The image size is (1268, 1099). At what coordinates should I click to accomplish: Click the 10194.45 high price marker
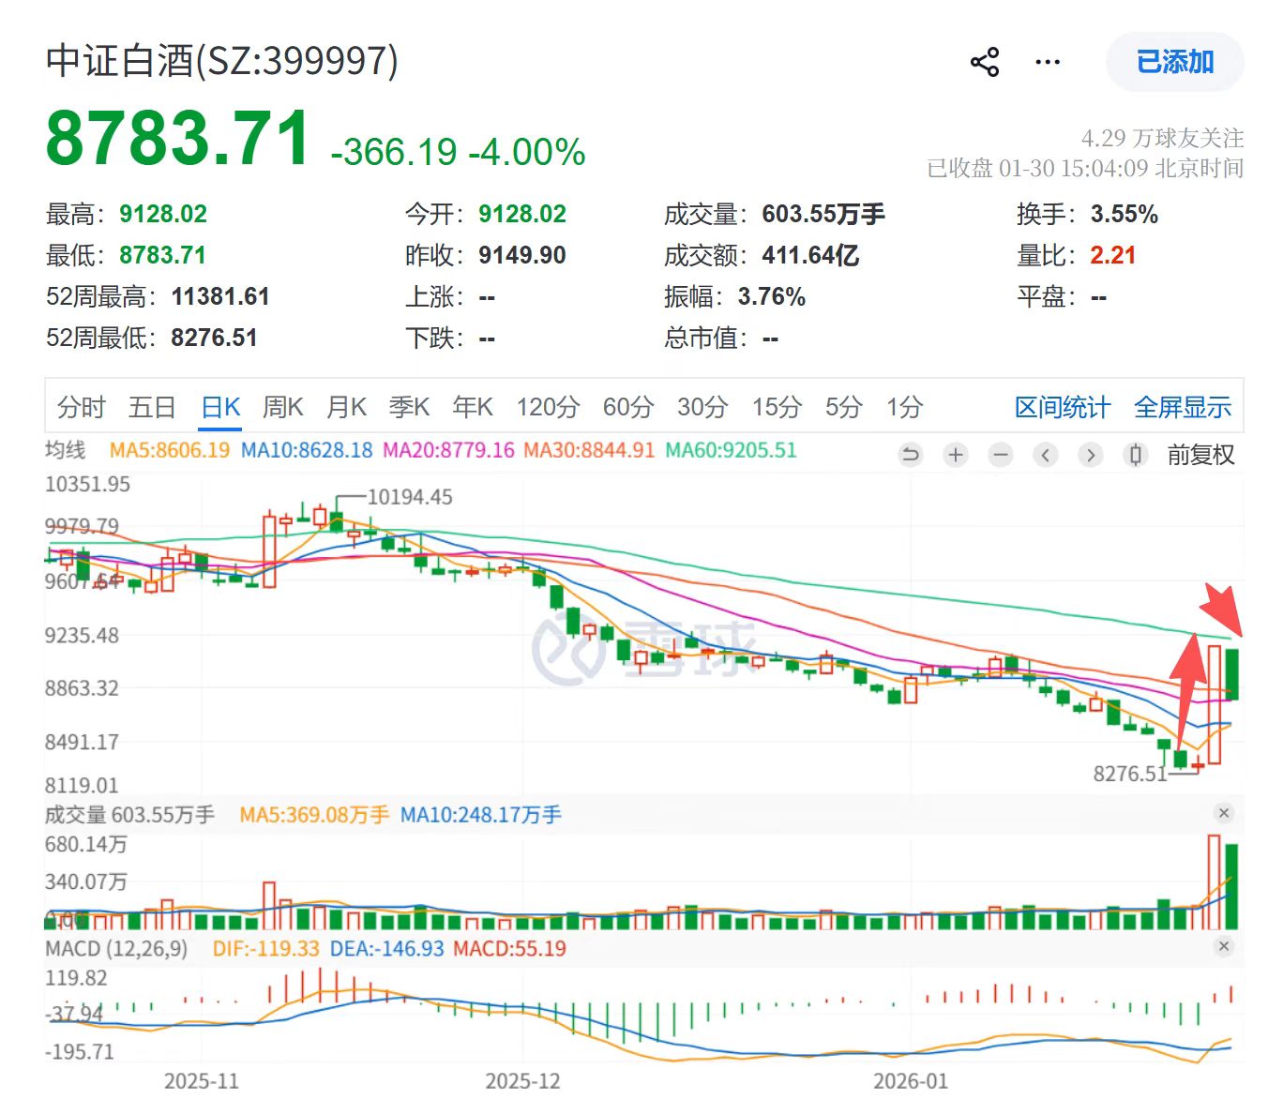410,497
